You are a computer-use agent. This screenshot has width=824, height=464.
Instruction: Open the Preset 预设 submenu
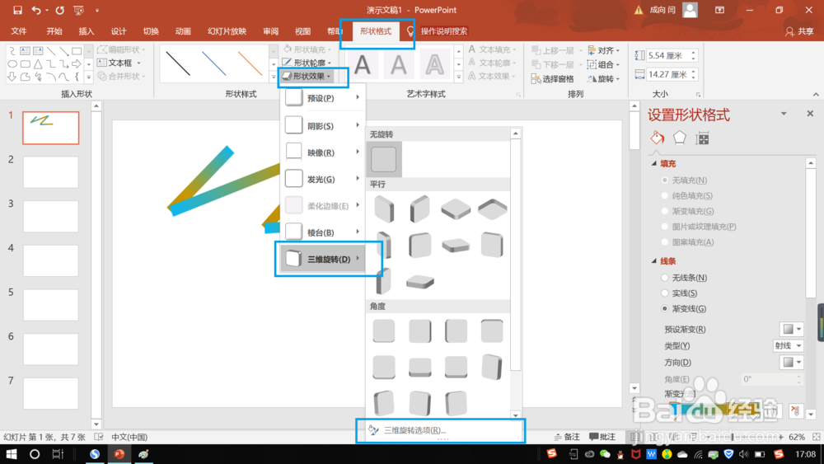pos(323,98)
